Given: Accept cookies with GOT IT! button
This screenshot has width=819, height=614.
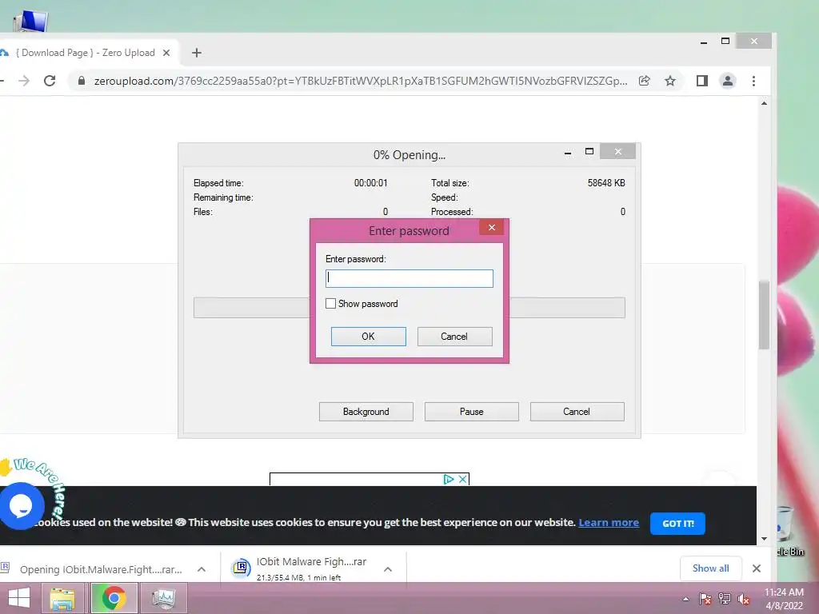Looking at the screenshot, I should 677,523.
